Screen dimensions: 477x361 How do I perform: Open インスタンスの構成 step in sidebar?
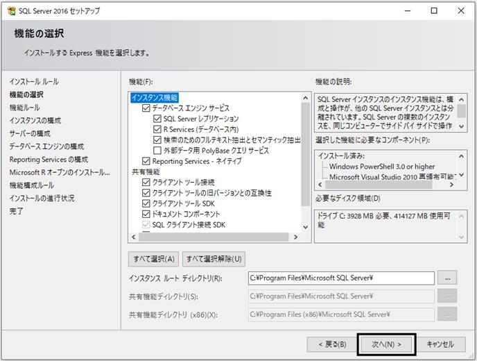pyautogui.click(x=35, y=121)
